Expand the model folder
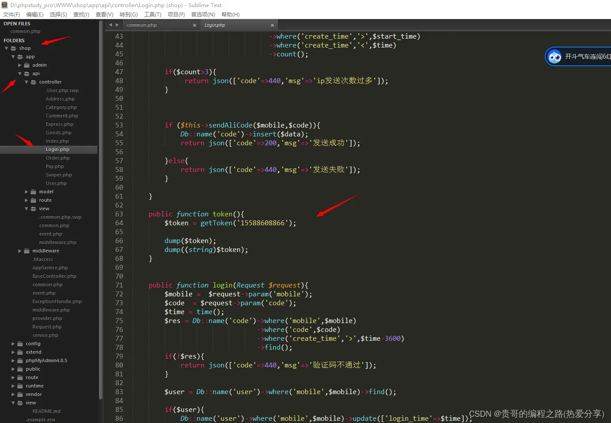611x423 pixels. pos(26,192)
